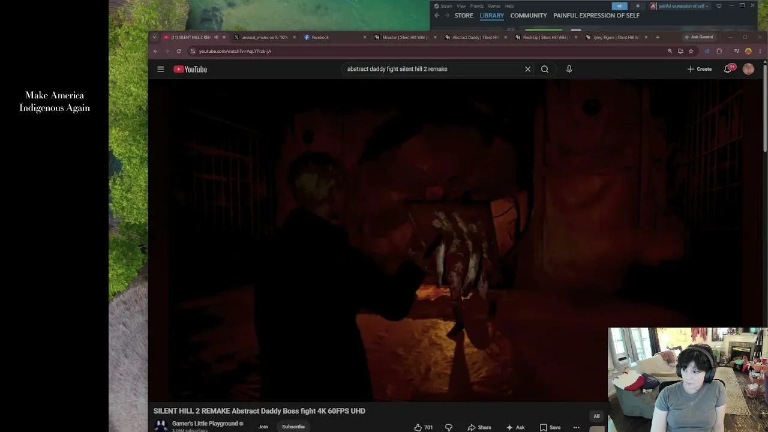
Task: Click the Ask button under the video
Action: coord(515,427)
